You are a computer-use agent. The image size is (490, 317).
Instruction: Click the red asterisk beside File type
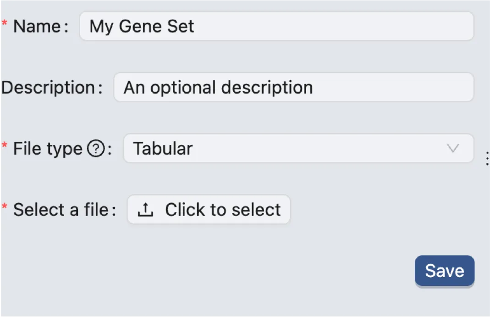(x=4, y=144)
